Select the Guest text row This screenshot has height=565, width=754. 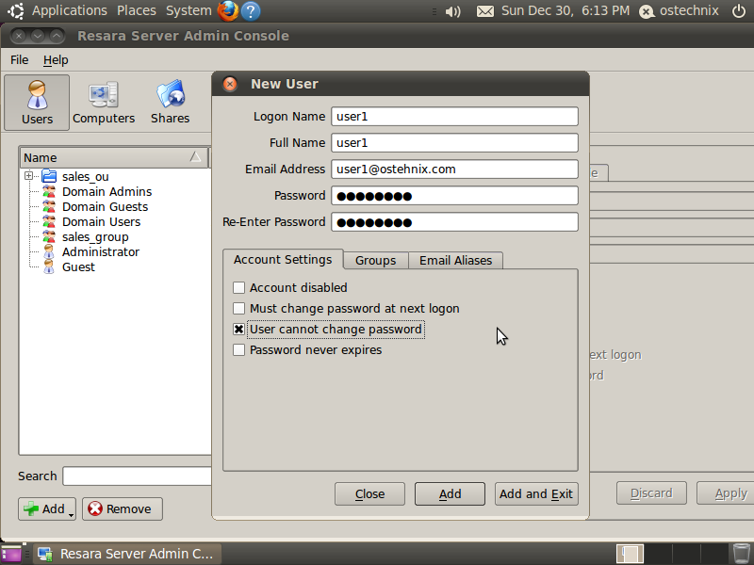point(78,267)
